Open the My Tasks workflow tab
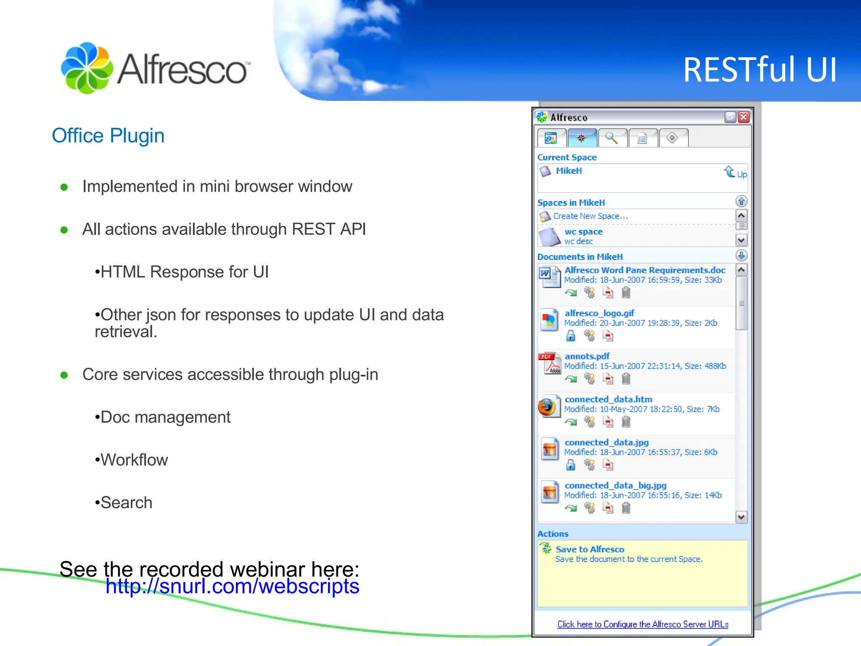 click(x=673, y=138)
